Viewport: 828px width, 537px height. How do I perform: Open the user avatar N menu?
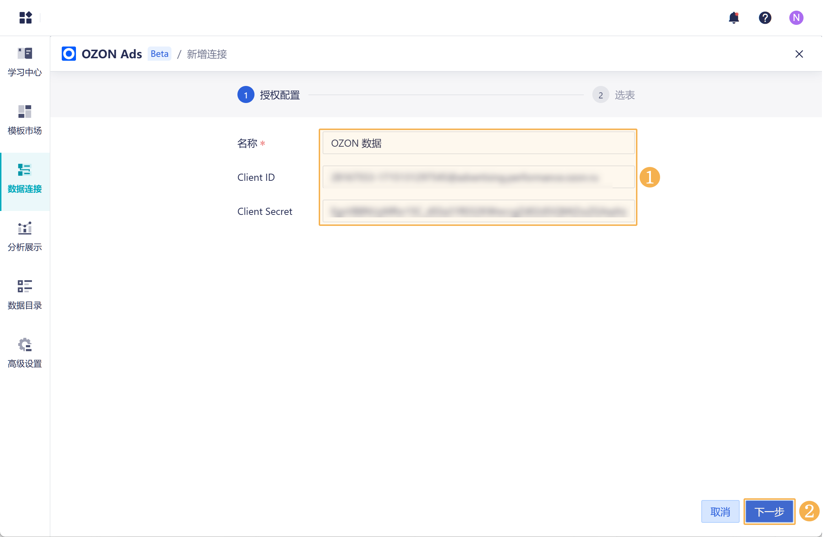click(x=796, y=18)
